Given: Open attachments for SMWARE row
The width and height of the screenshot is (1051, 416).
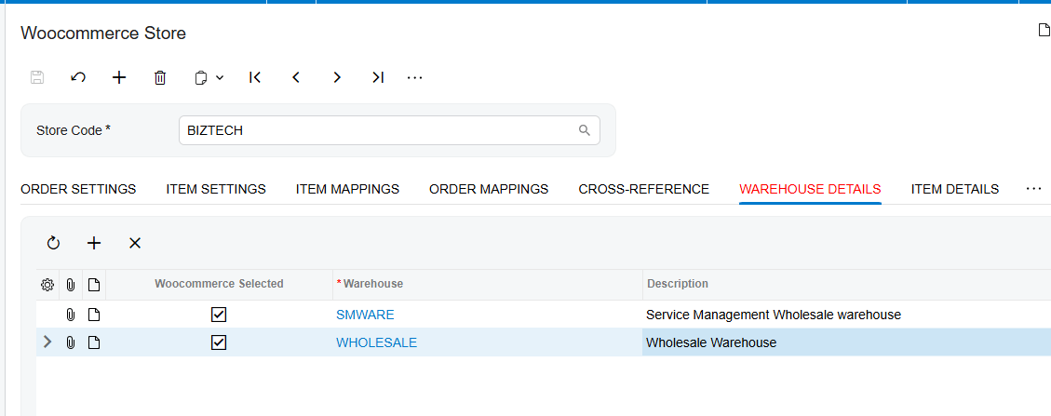Looking at the screenshot, I should 71,315.
